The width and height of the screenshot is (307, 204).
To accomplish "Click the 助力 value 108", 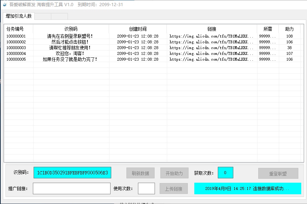I will pos(289,36).
